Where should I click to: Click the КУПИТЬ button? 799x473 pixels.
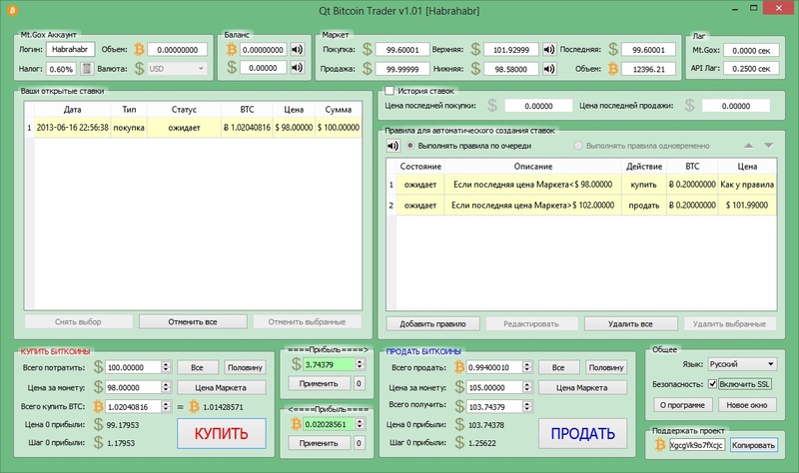pyautogui.click(x=221, y=433)
